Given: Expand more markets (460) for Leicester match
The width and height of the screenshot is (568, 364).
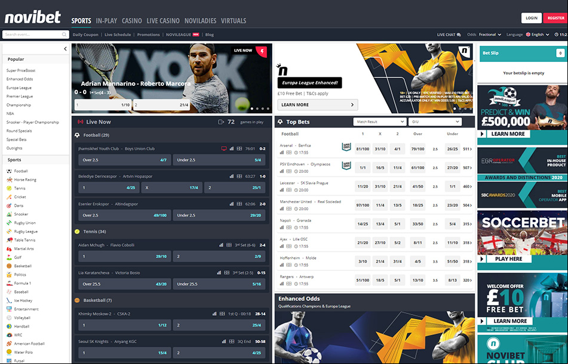Looking at the screenshot, I should click(468, 186).
